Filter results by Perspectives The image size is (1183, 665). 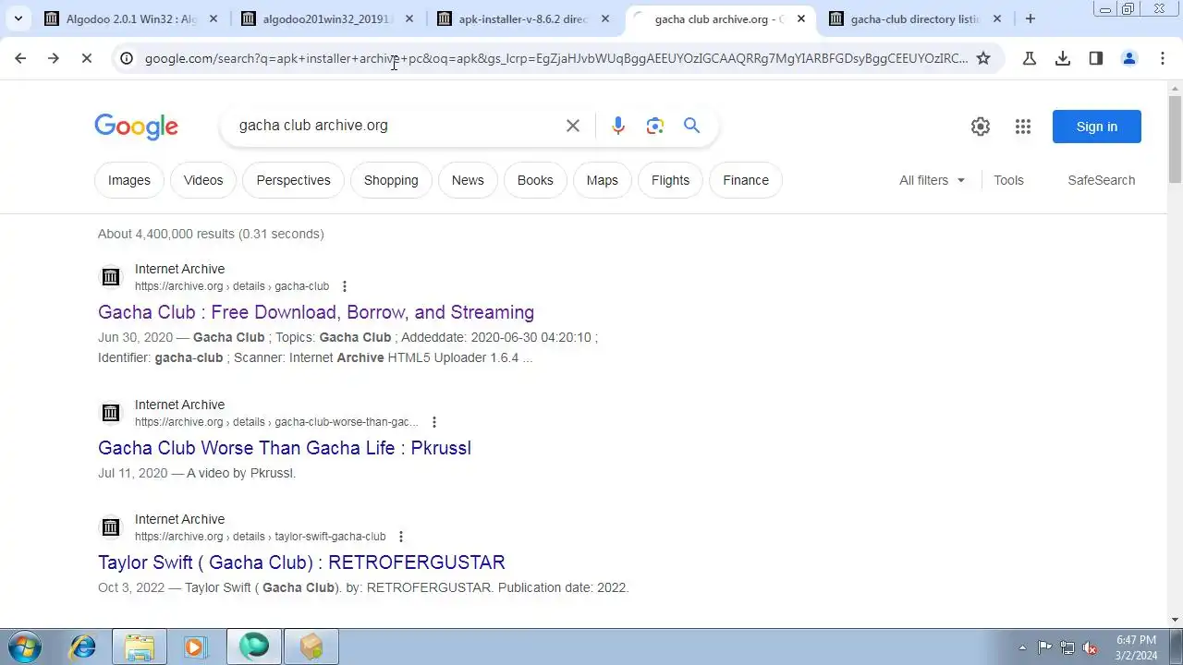(x=293, y=180)
